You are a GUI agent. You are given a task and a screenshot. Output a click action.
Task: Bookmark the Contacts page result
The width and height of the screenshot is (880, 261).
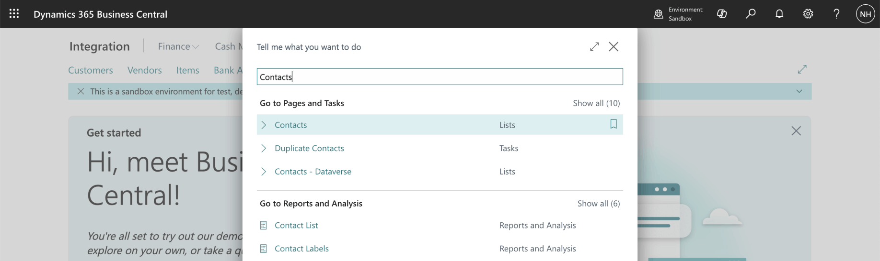coord(613,124)
